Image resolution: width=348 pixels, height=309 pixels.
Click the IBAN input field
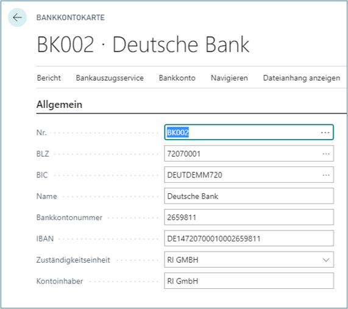[249, 238]
